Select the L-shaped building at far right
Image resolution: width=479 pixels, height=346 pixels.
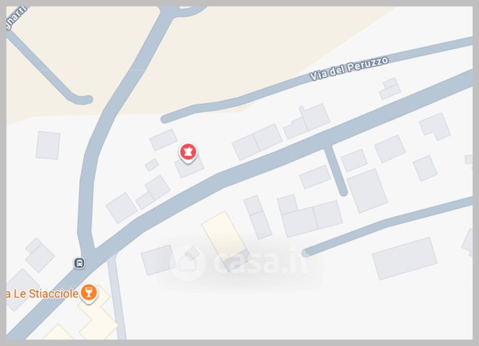point(435,126)
